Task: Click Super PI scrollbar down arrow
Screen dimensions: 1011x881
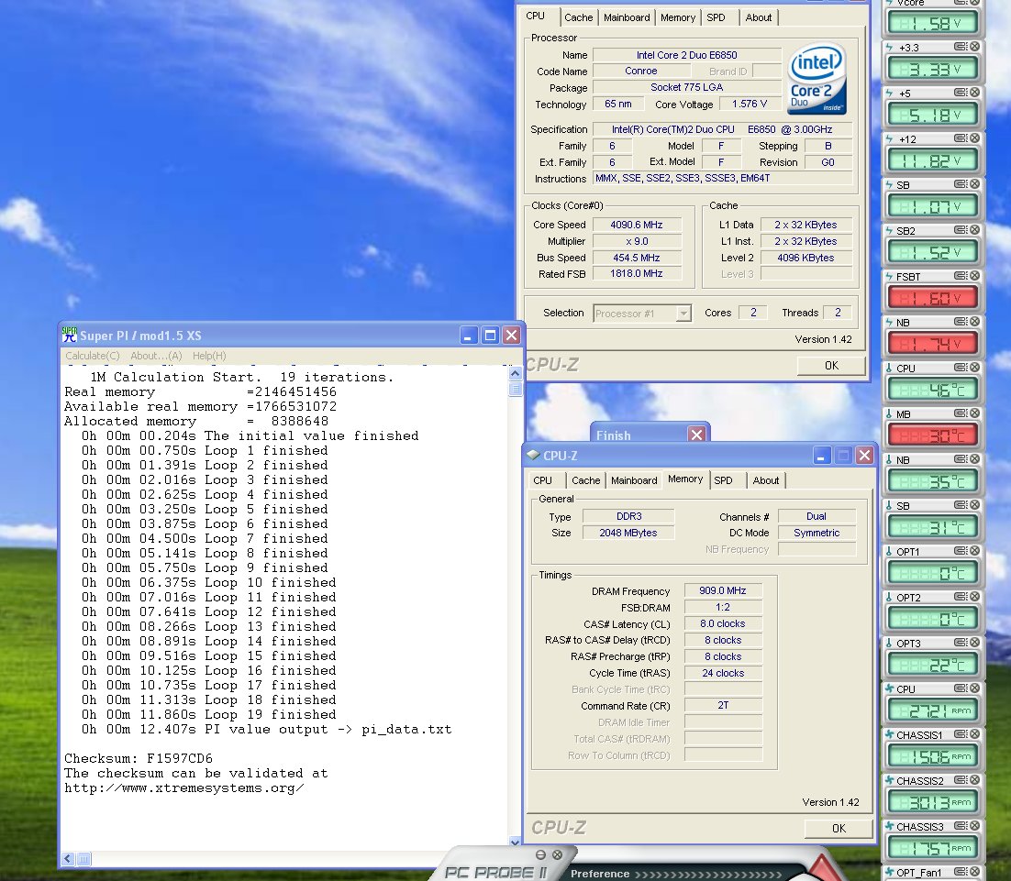Action: pos(516,842)
